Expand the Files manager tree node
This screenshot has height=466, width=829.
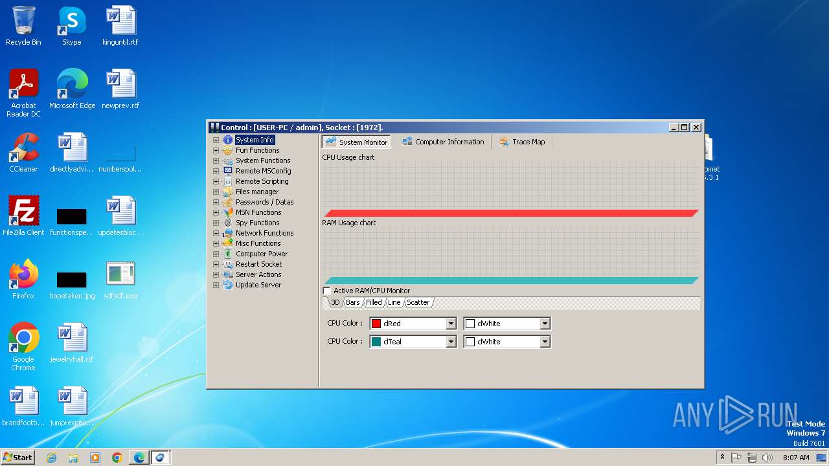216,192
